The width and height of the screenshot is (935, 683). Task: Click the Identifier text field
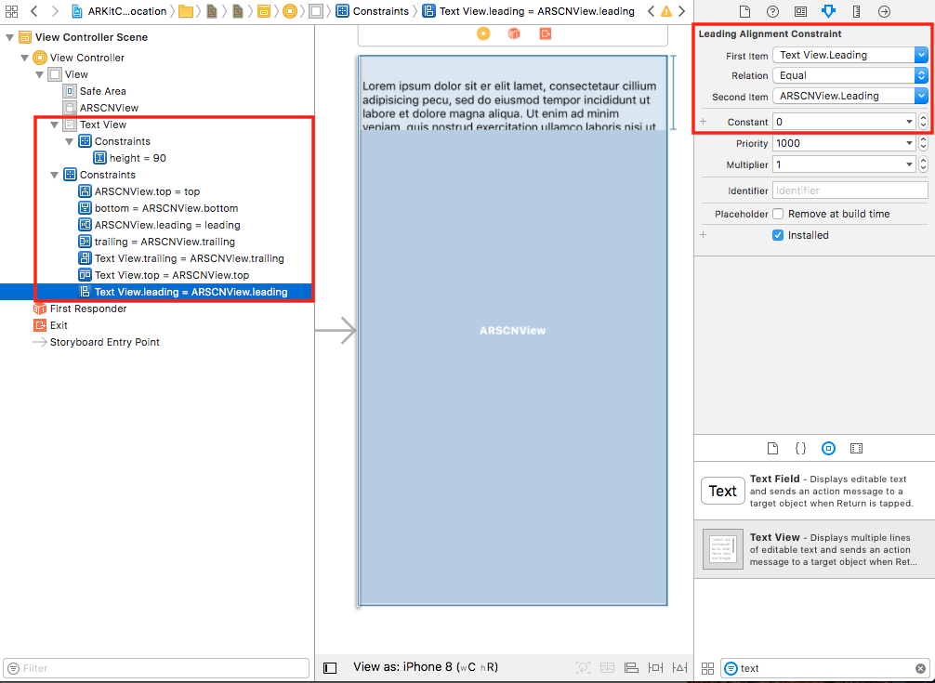(x=849, y=190)
